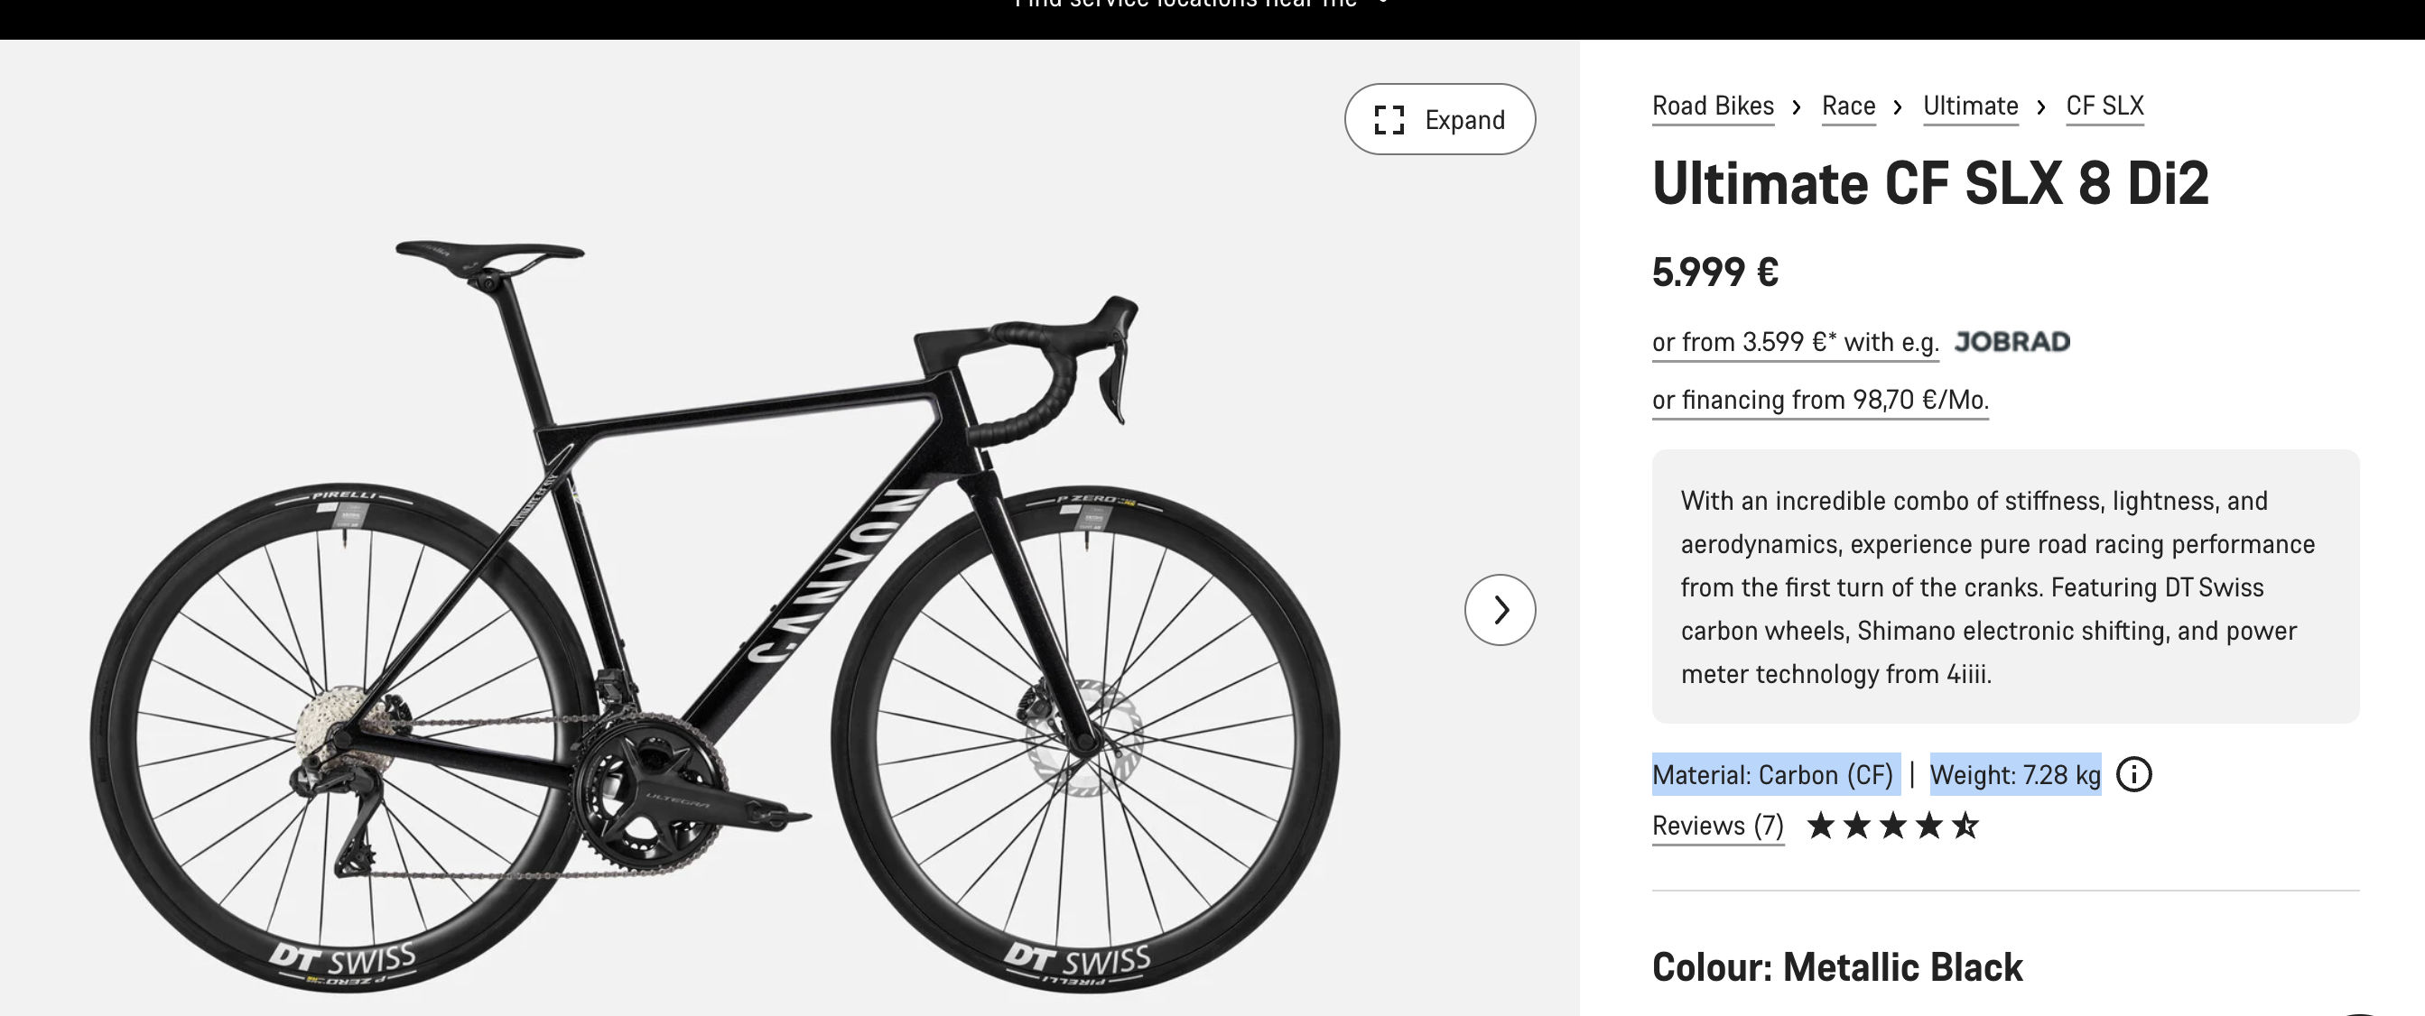Open the Reviews (7) link
The image size is (2425, 1016).
click(1717, 826)
